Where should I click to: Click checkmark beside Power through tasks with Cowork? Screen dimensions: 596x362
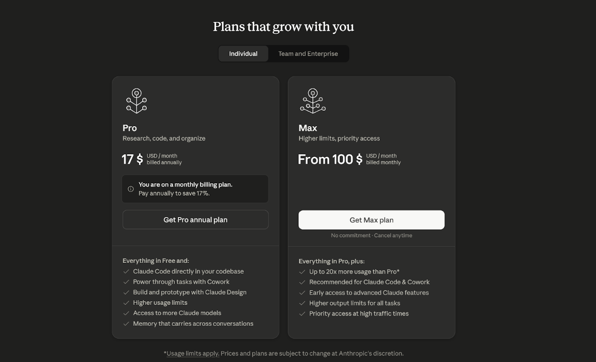126,282
